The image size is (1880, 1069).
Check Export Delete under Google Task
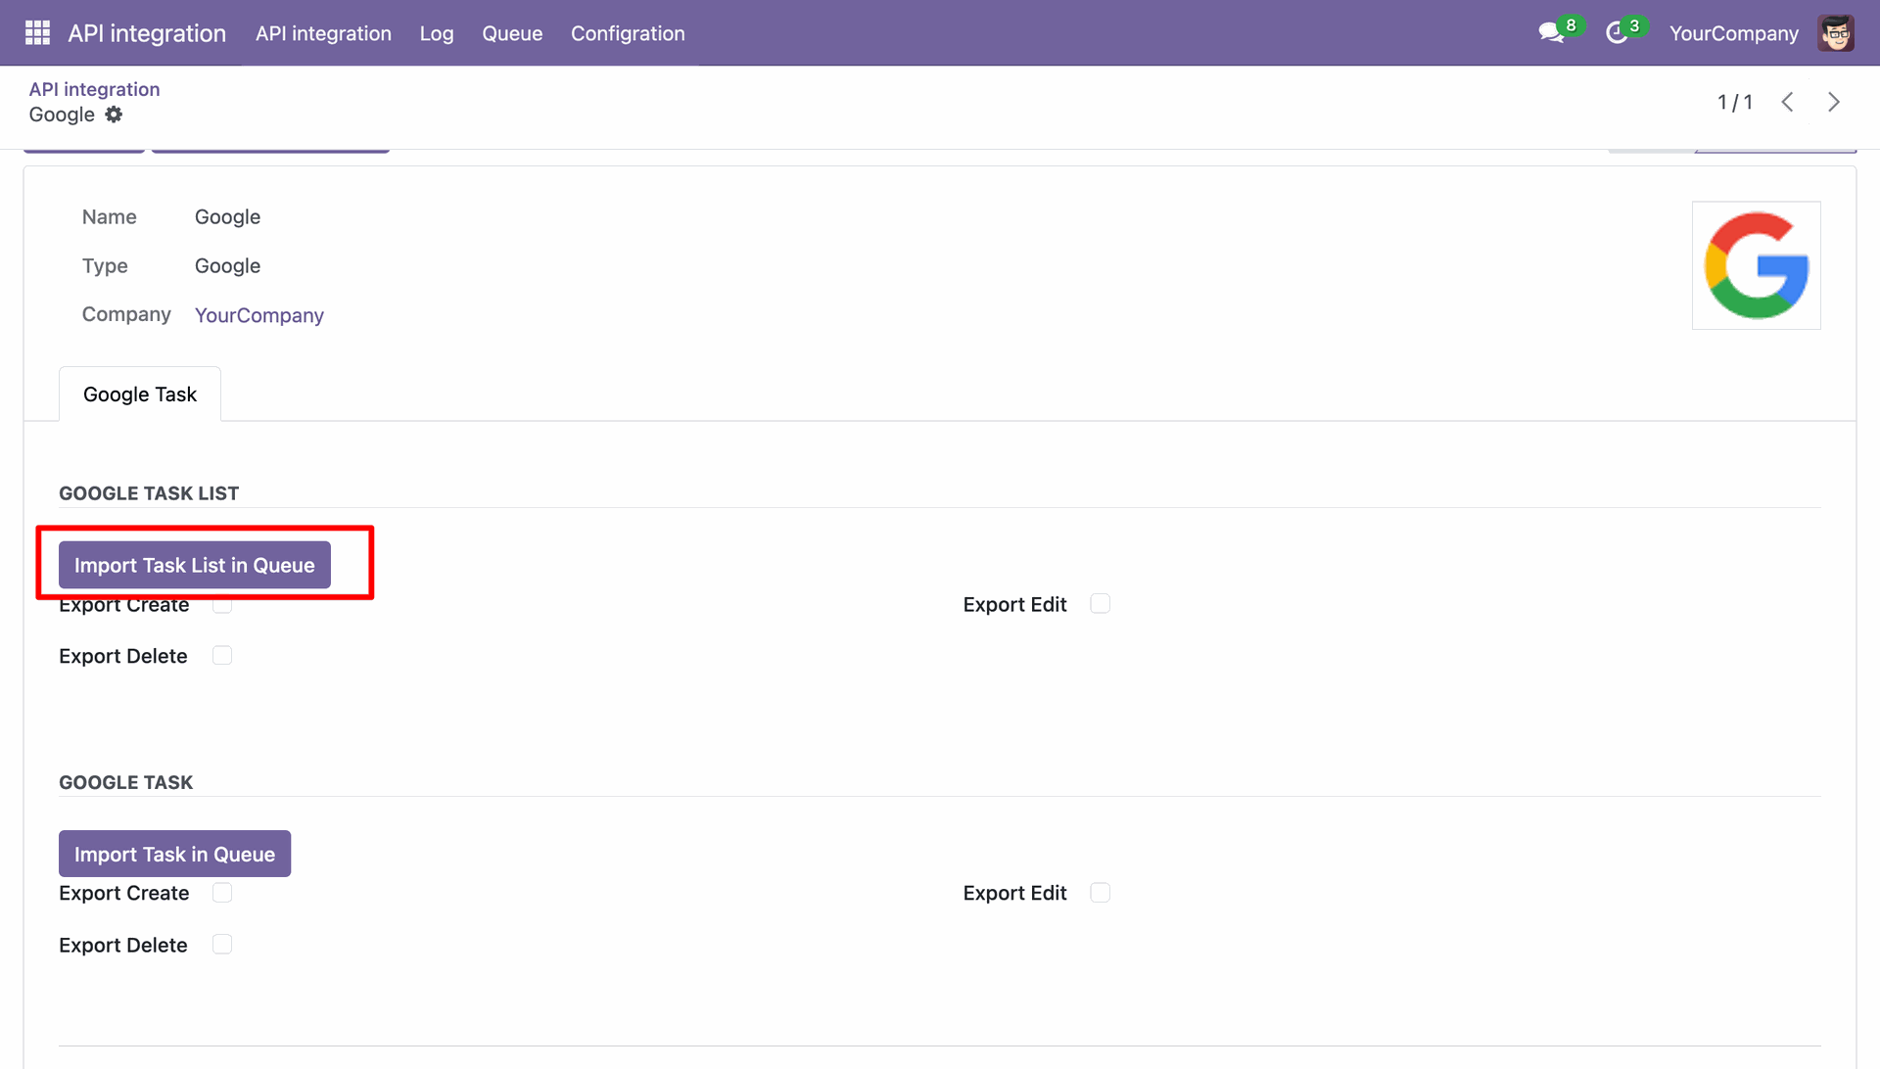[x=222, y=945]
